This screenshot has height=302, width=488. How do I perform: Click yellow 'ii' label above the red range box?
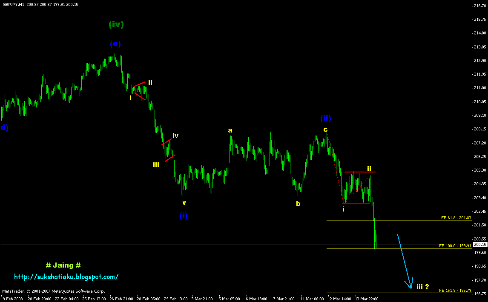369,169
